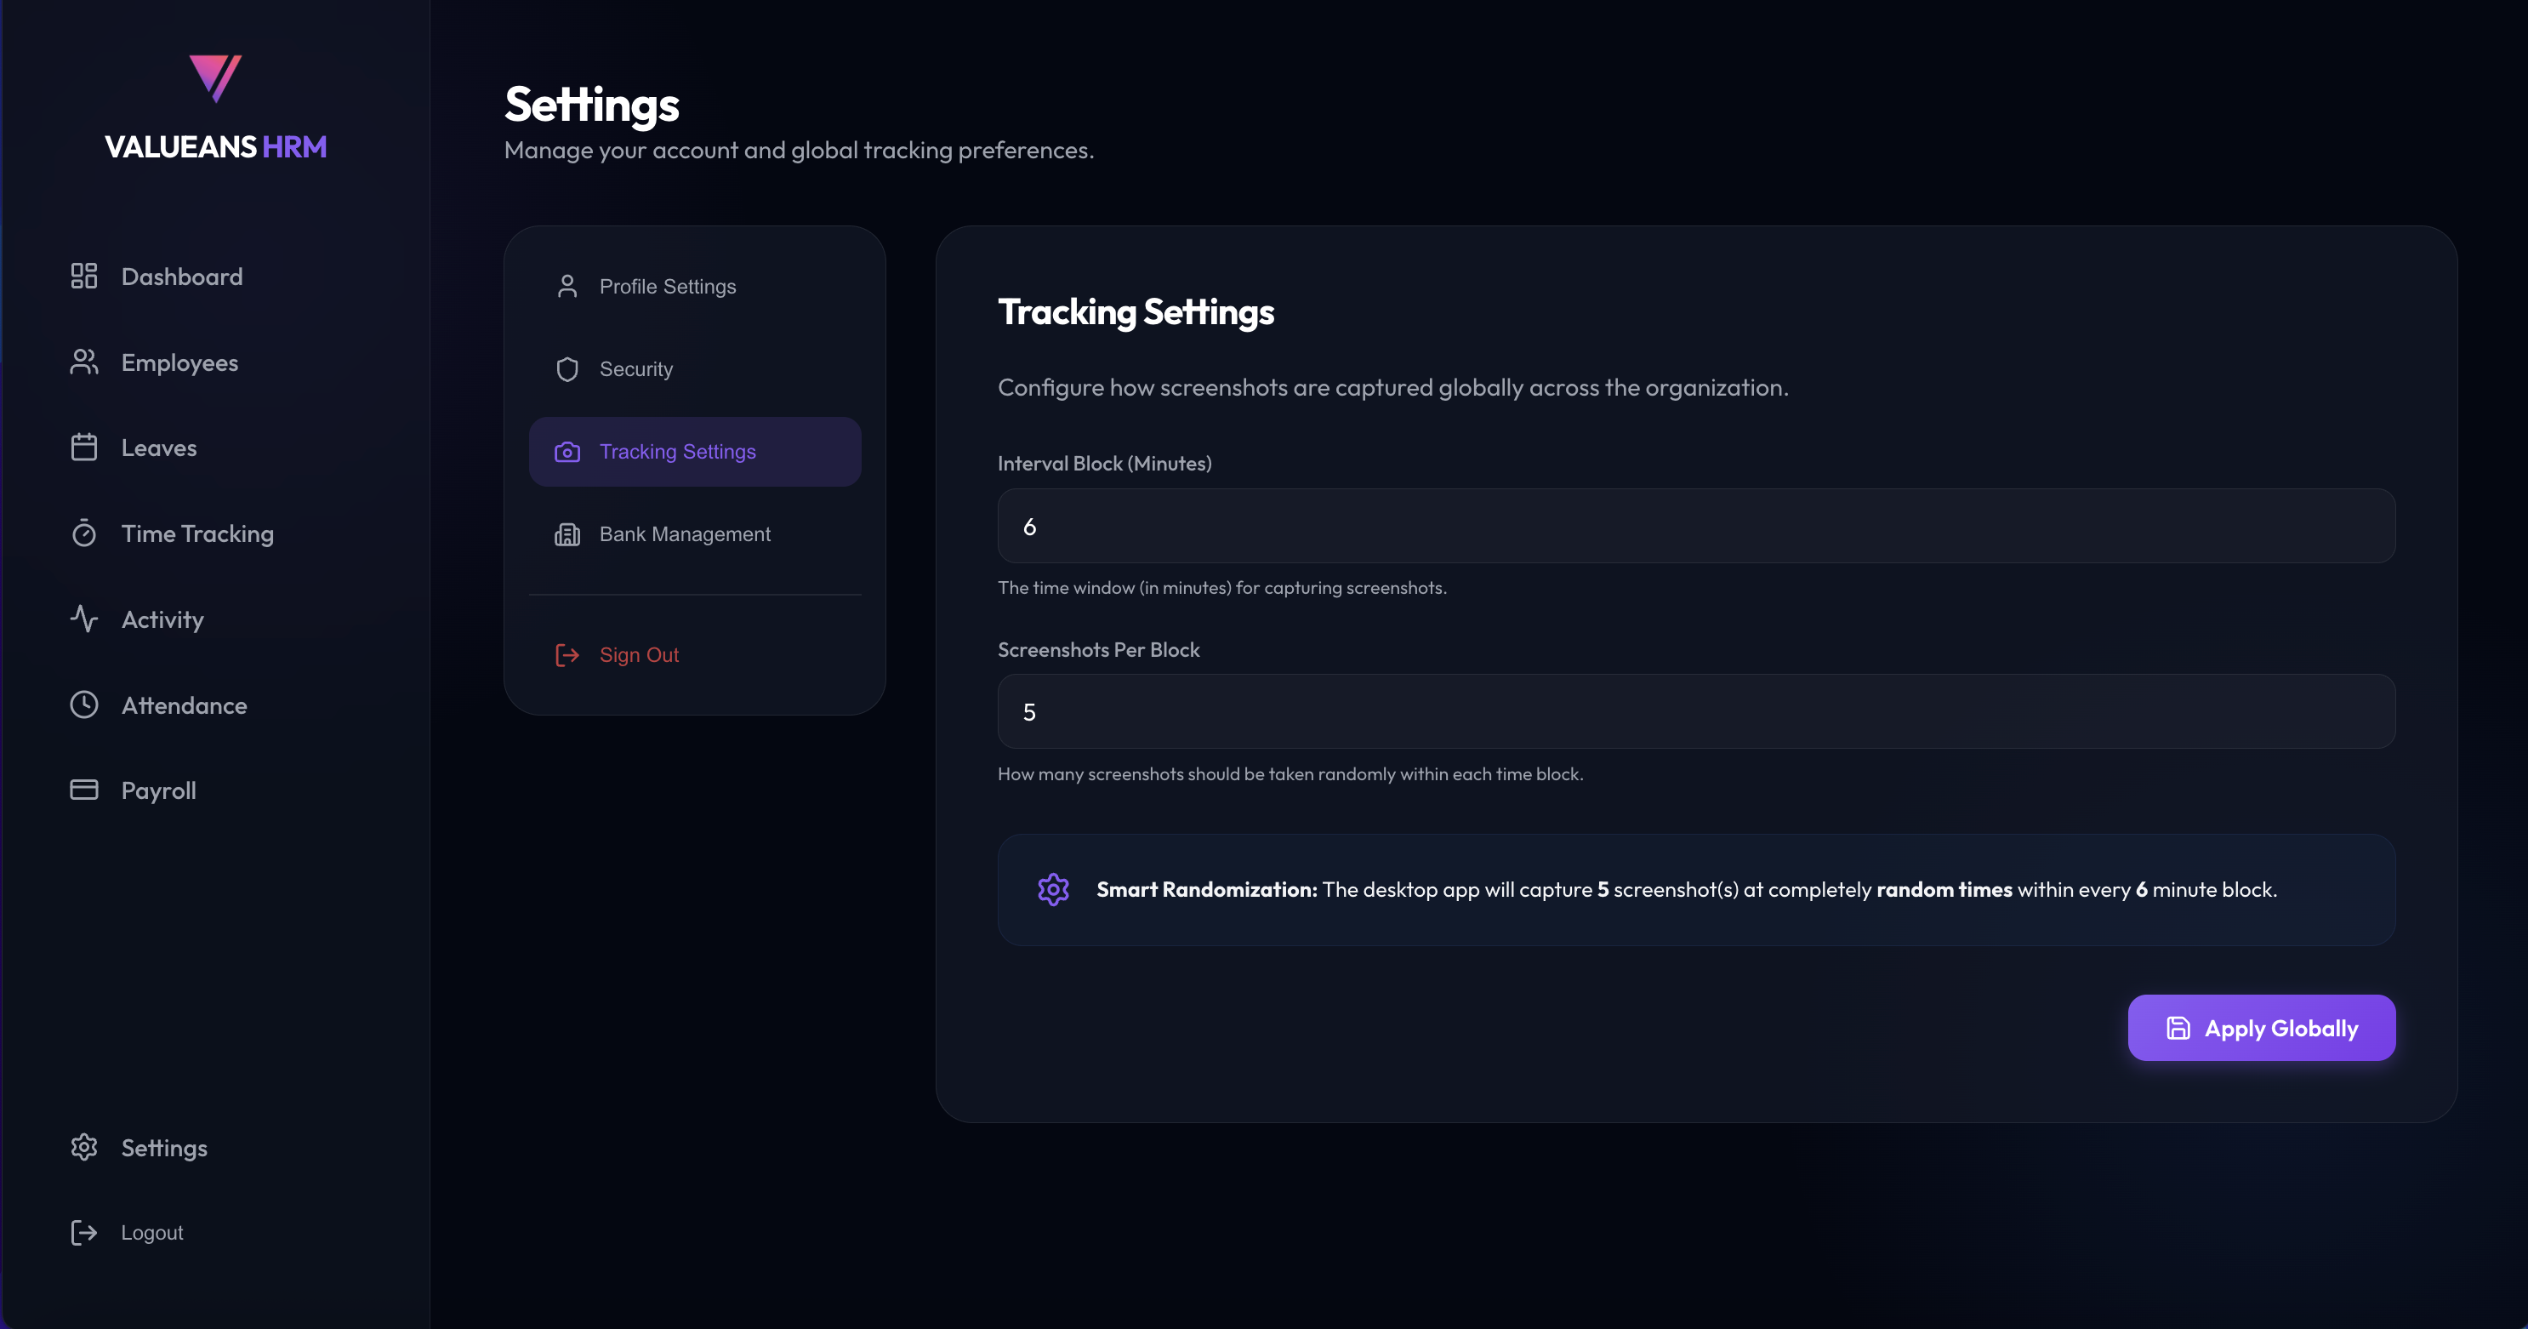Click the Payroll card icon

(x=83, y=790)
